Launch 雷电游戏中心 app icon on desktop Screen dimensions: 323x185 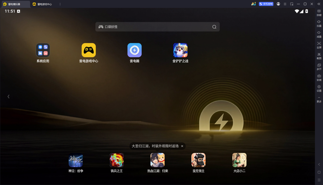pyautogui.click(x=89, y=50)
